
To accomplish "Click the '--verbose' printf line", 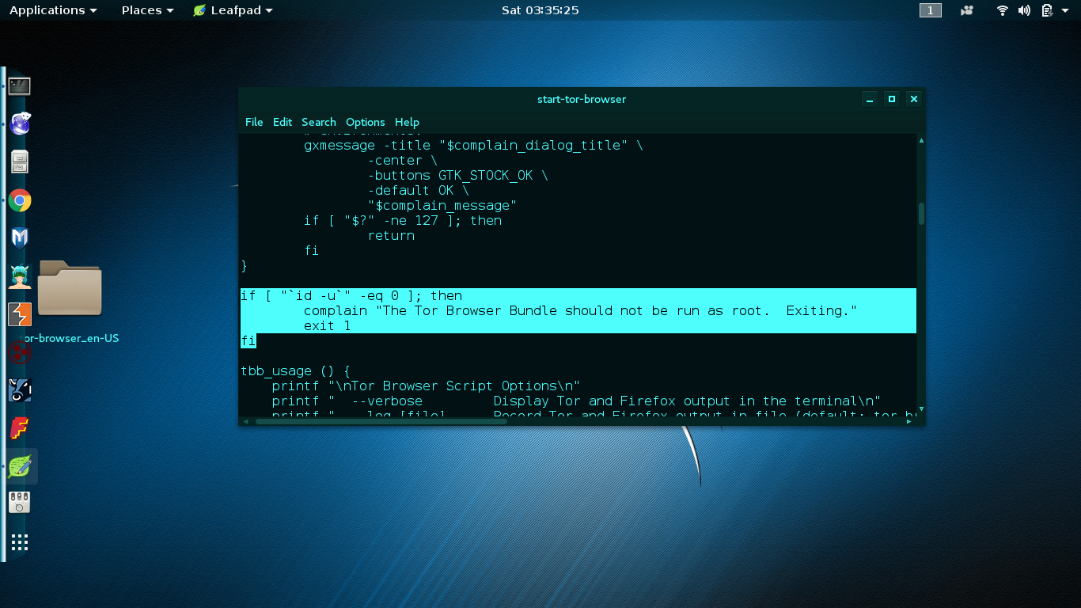I will 576,401.
